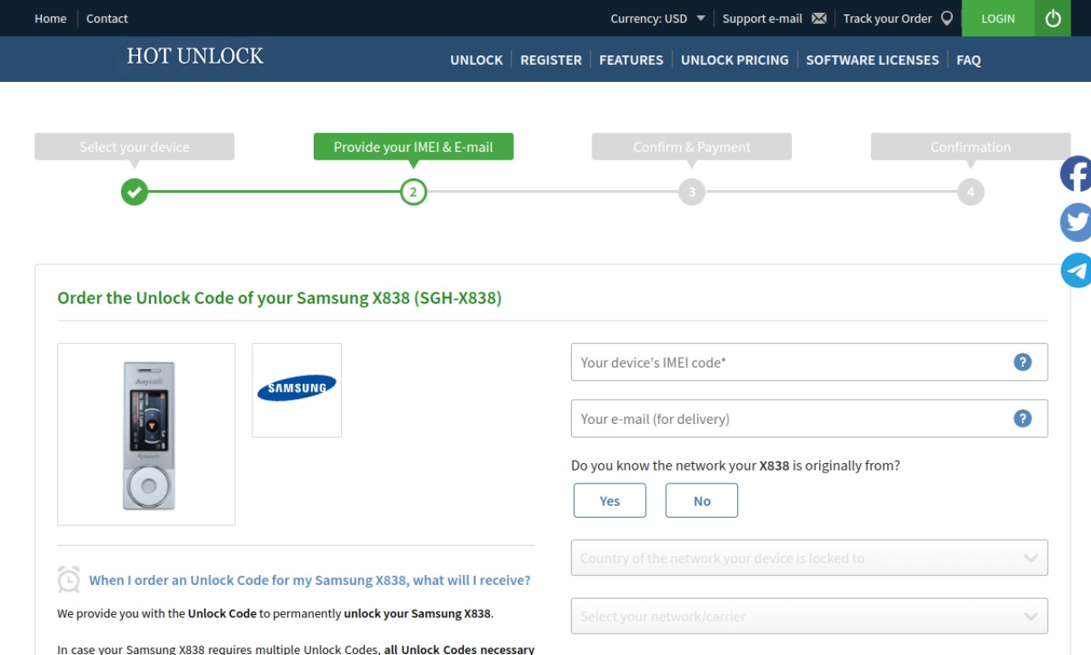The width and height of the screenshot is (1091, 655).
Task: Expand the Select your network/carrier dropdown
Action: (809, 616)
